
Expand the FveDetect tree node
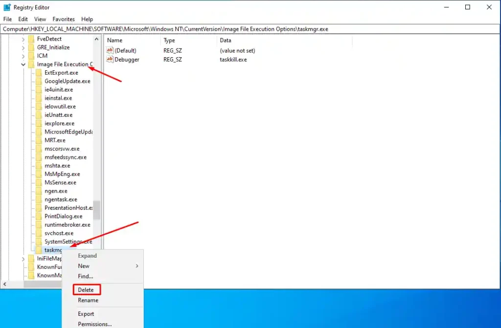click(23, 39)
